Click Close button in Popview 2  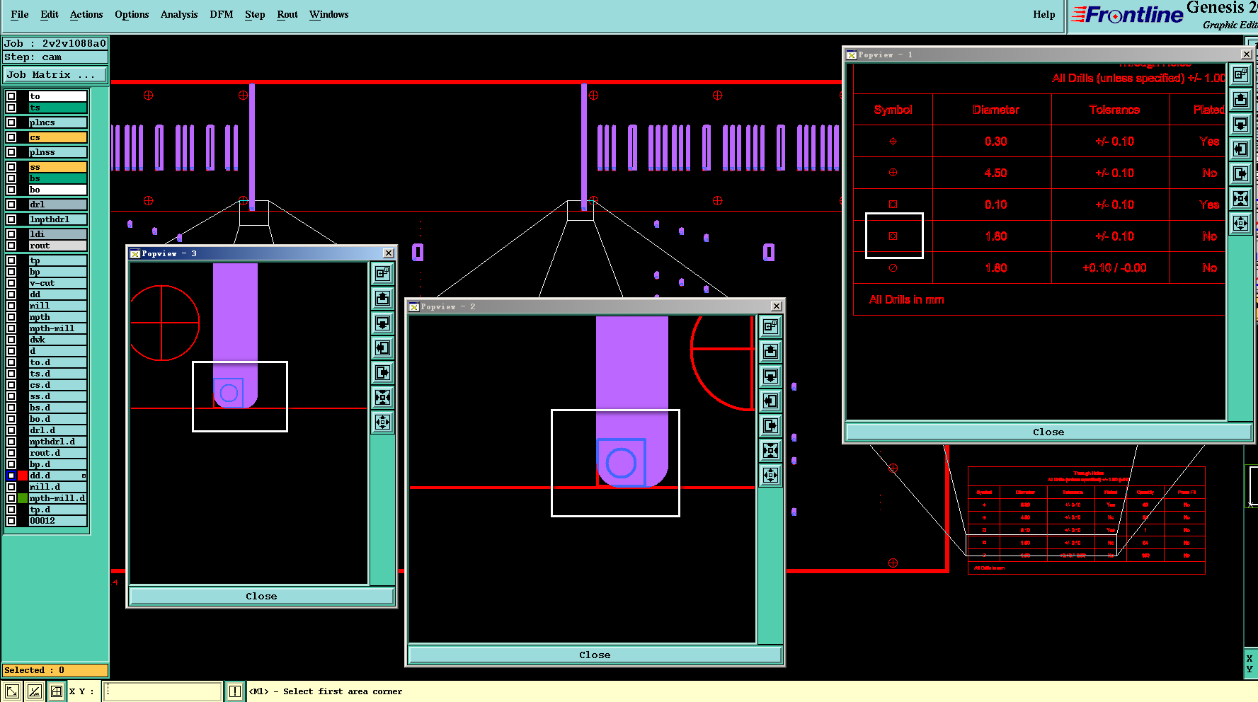[595, 655]
